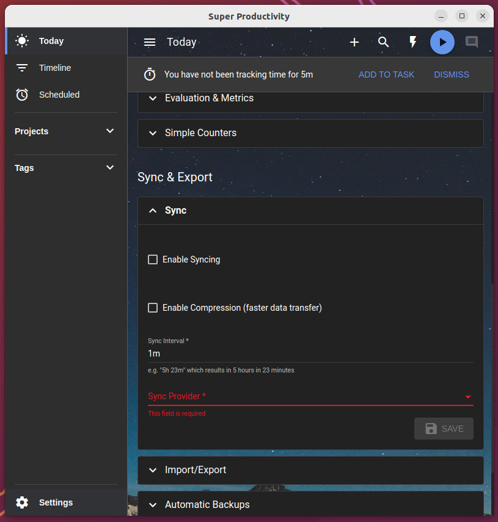Start tracking with the play button
This screenshot has height=522, width=498.
tap(442, 42)
